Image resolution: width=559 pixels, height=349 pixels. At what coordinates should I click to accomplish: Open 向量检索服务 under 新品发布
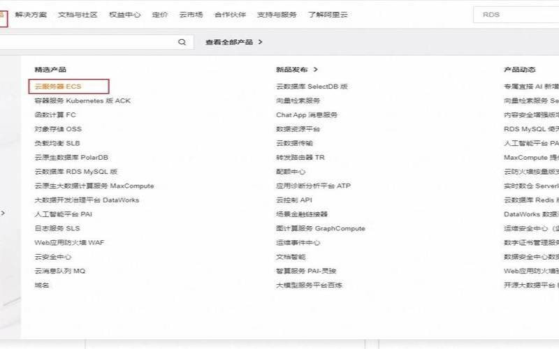coord(298,101)
